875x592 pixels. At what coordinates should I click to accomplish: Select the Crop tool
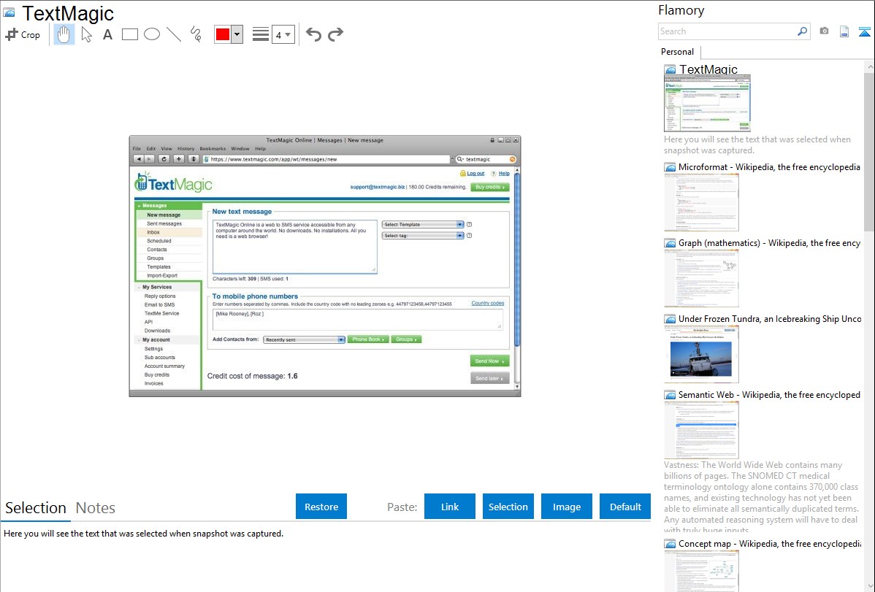pyautogui.click(x=23, y=34)
